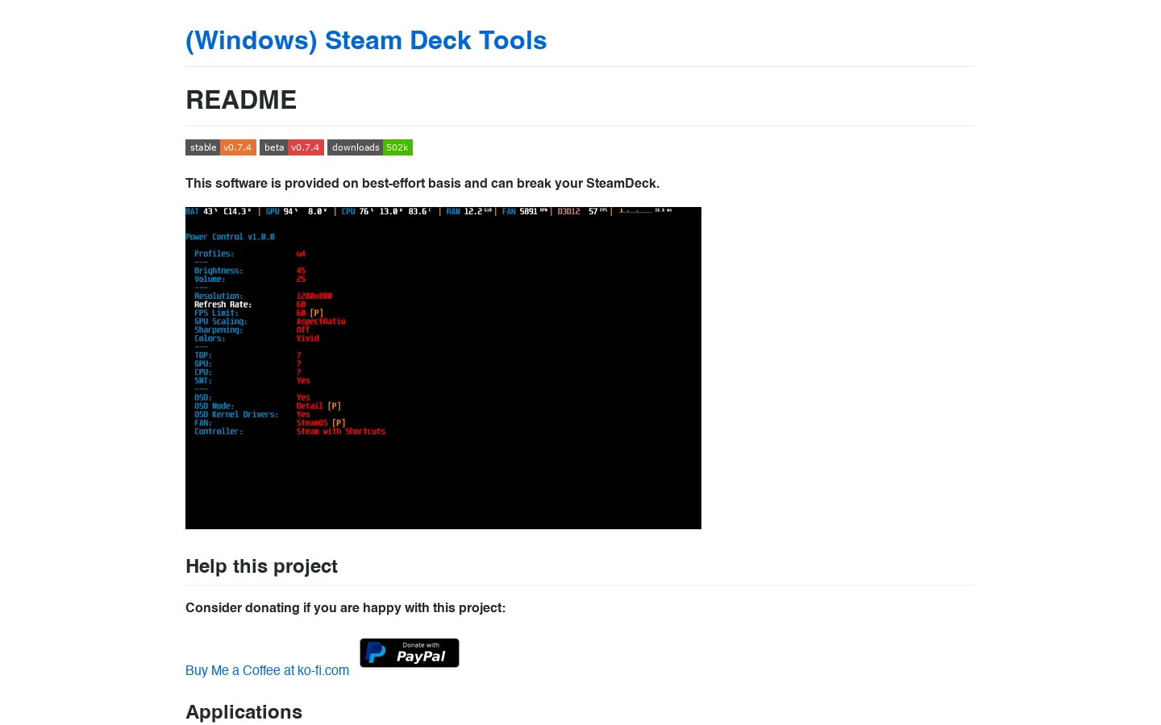Click the beta v0.7.4 badge
Viewport: 1161px width, 725px height.
tap(292, 147)
